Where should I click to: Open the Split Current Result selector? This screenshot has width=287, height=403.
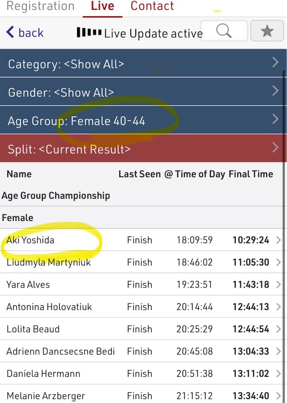[x=143, y=148]
